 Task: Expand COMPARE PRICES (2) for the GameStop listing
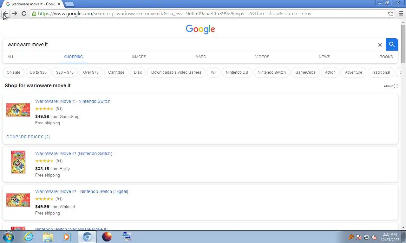28,137
